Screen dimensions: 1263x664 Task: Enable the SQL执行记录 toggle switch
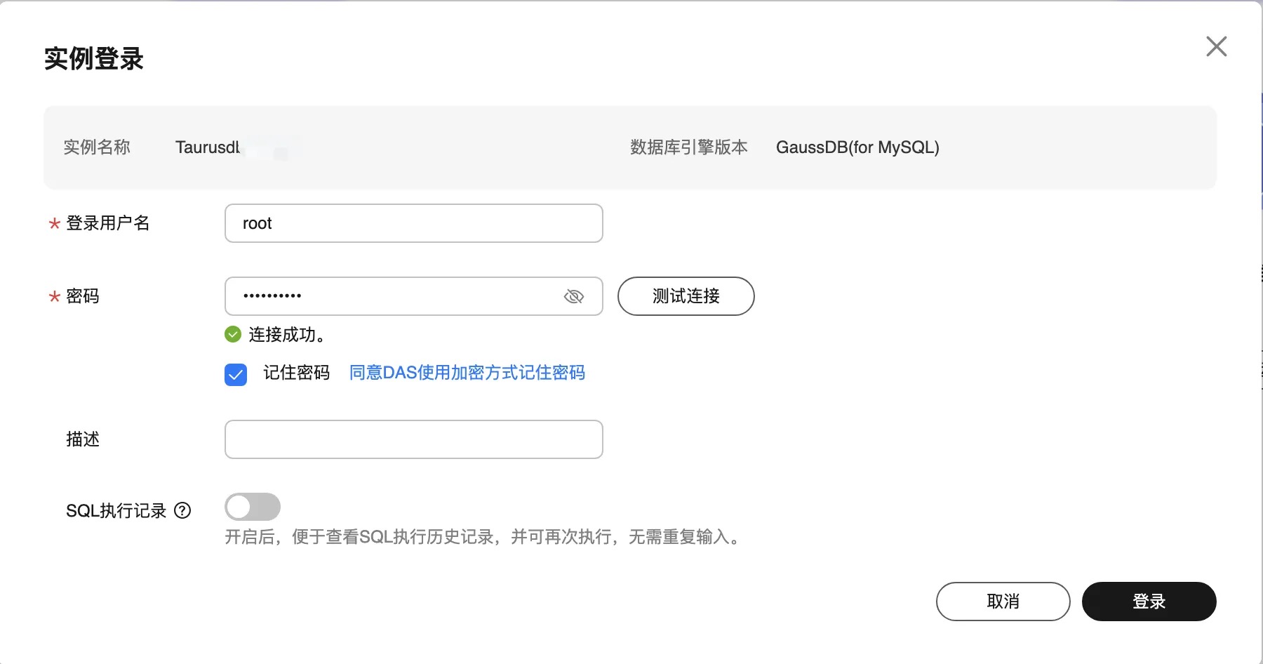click(x=253, y=507)
